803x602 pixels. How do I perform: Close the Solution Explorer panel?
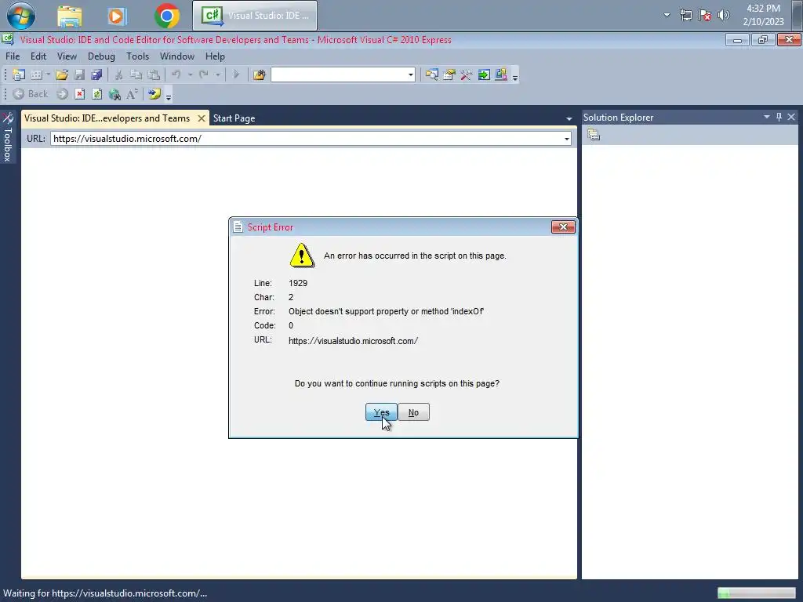click(791, 118)
